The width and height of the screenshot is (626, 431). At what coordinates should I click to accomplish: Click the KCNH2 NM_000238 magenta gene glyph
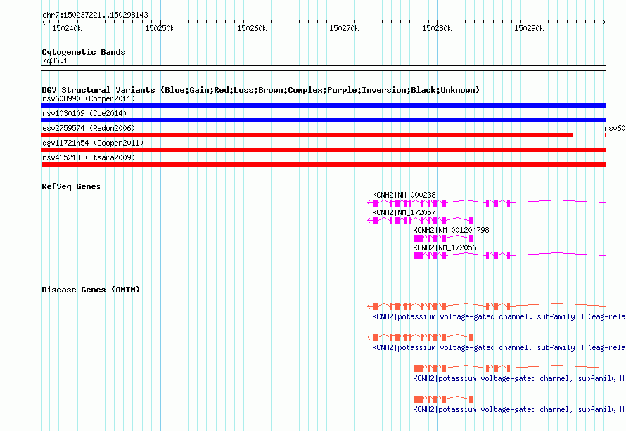click(x=486, y=203)
